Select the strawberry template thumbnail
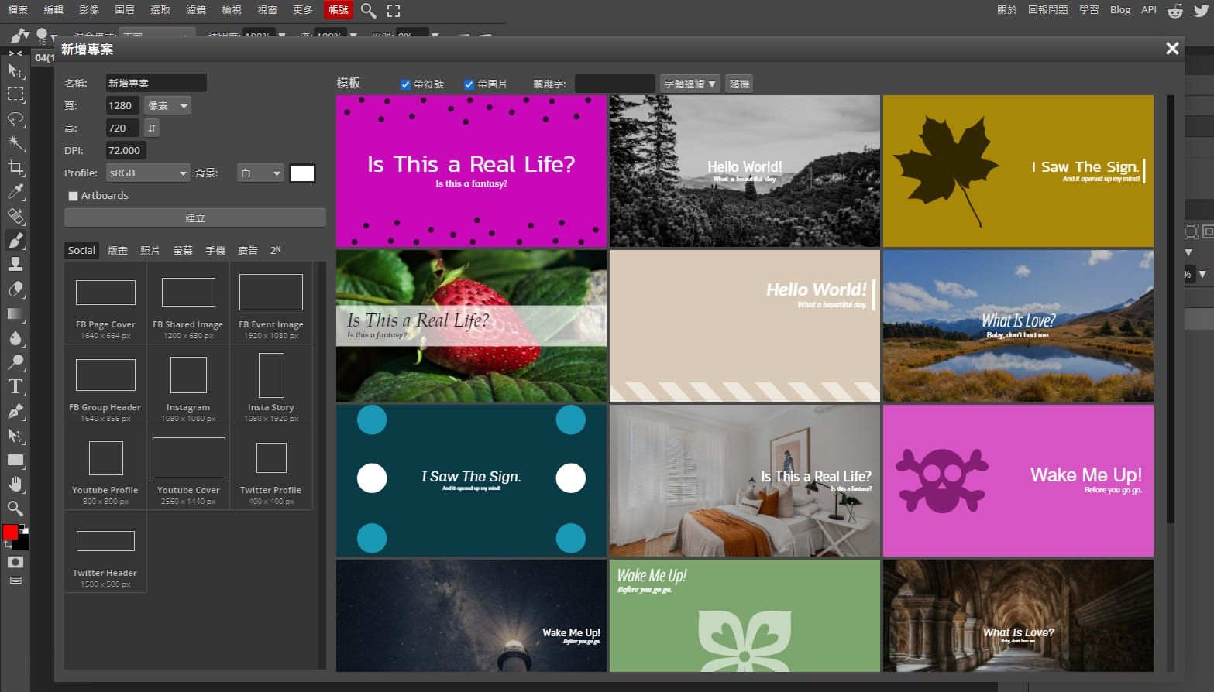1214x692 pixels. point(471,325)
